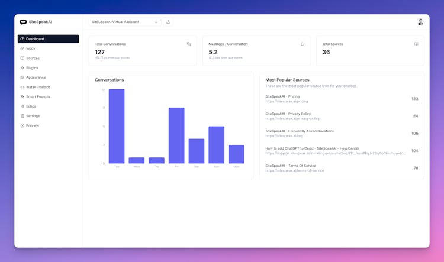Click the Preview play icon

[x=22, y=125]
